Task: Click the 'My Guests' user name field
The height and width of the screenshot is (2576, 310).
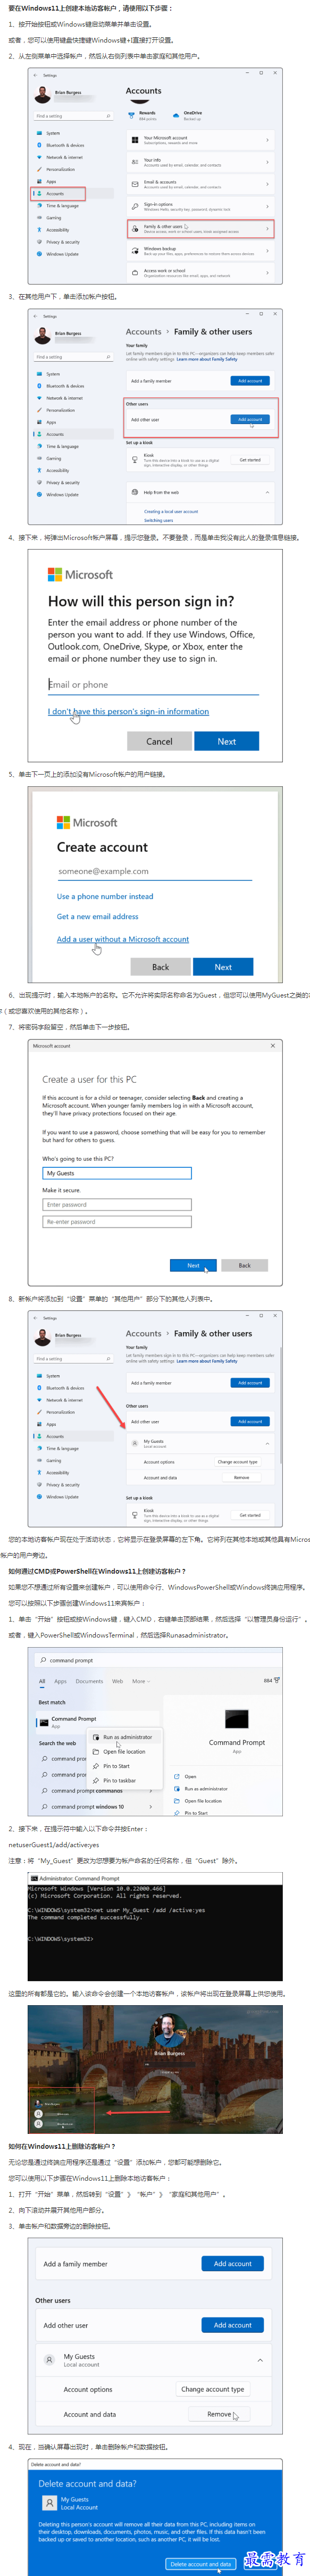Action: click(117, 1173)
